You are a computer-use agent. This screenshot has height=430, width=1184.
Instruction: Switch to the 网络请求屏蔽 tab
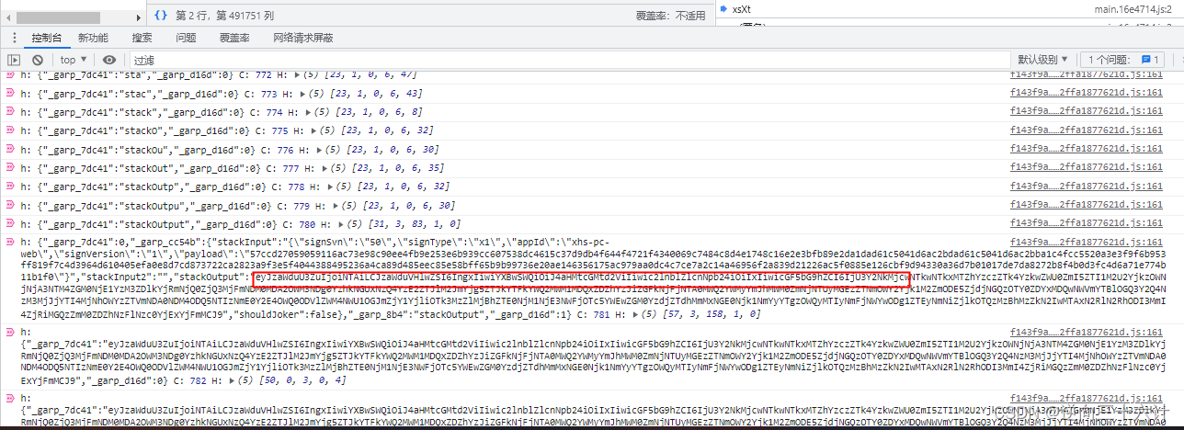point(303,38)
